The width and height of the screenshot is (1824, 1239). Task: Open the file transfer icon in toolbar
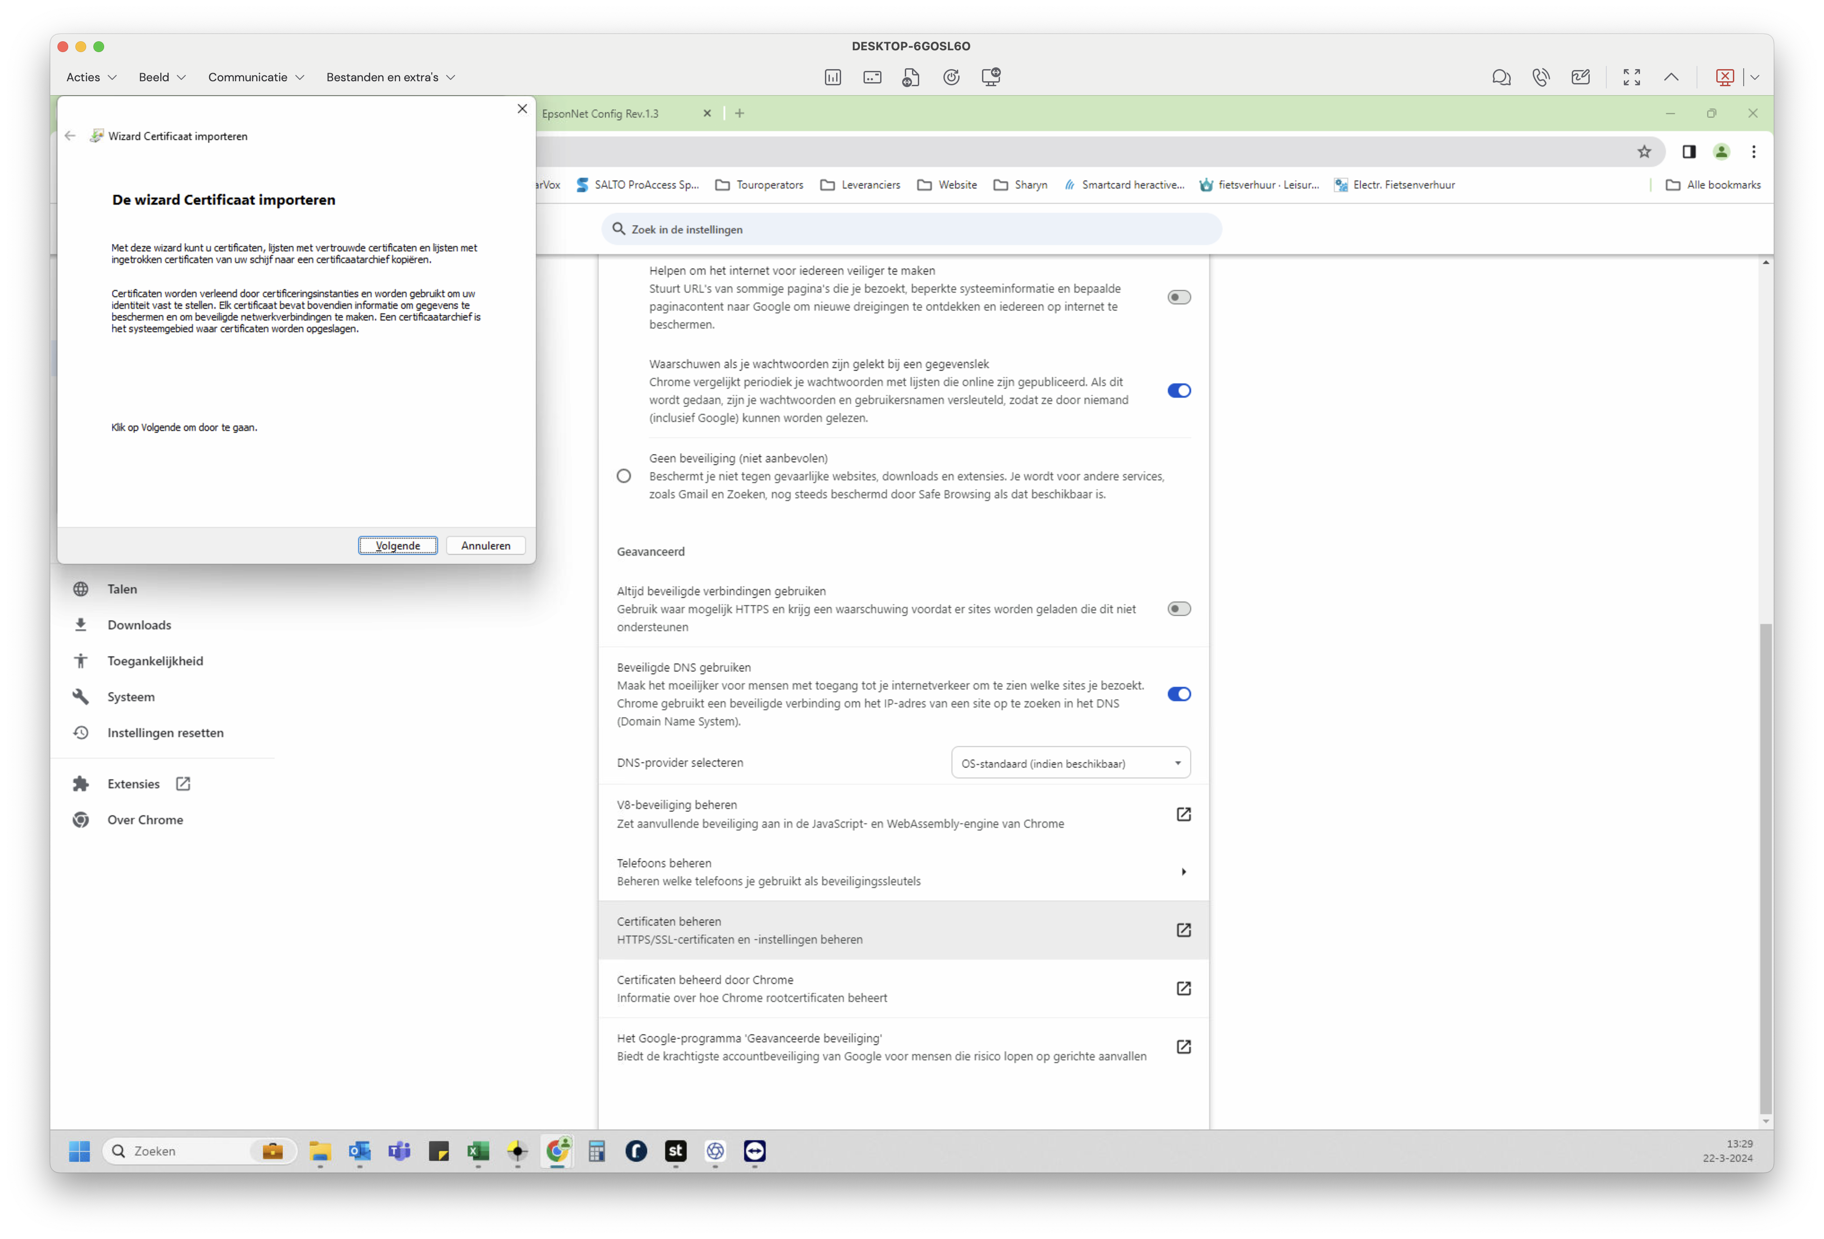pos(911,77)
